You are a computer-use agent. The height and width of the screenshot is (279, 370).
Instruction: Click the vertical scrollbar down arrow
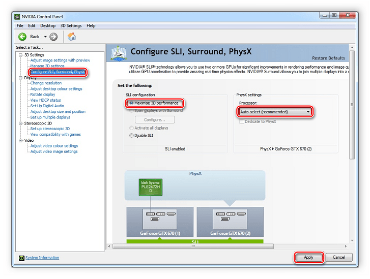(352, 240)
